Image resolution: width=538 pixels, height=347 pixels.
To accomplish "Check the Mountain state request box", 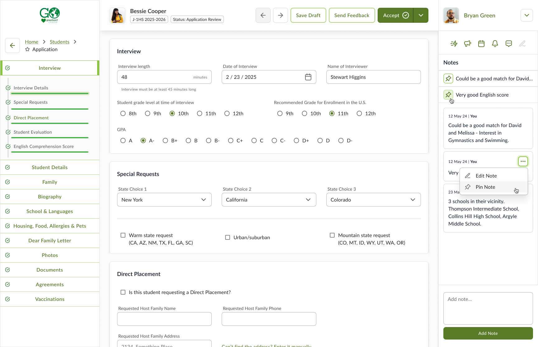I will pos(332,235).
